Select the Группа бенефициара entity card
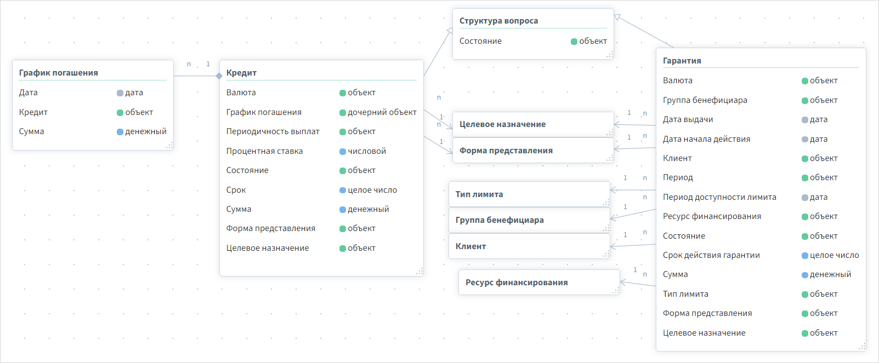This screenshot has width=879, height=363. [529, 220]
